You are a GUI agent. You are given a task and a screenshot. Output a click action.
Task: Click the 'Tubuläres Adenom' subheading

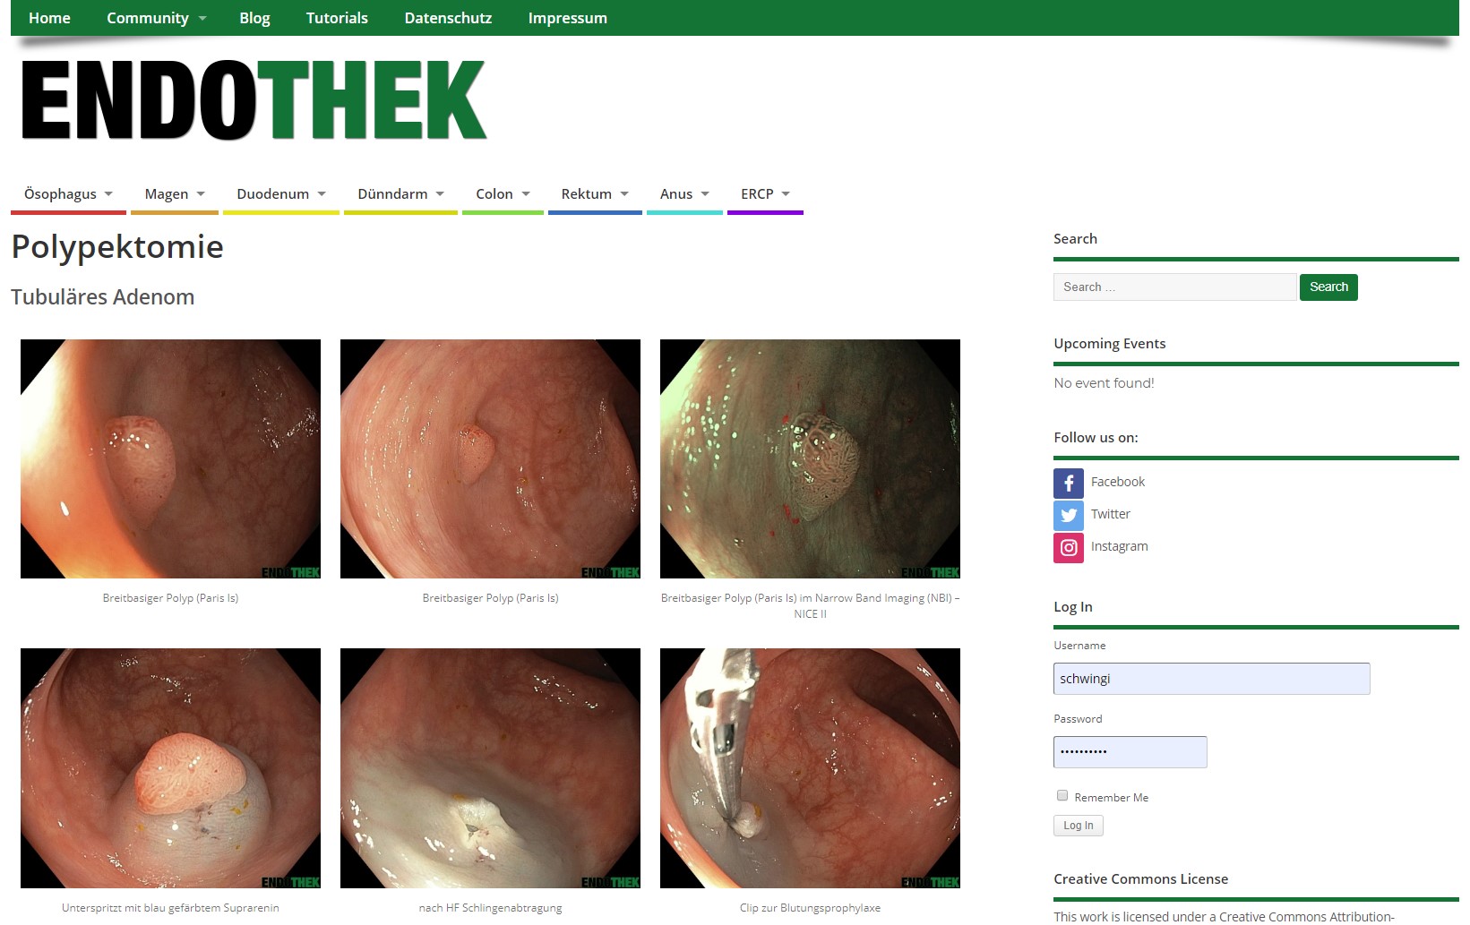pyautogui.click(x=102, y=297)
